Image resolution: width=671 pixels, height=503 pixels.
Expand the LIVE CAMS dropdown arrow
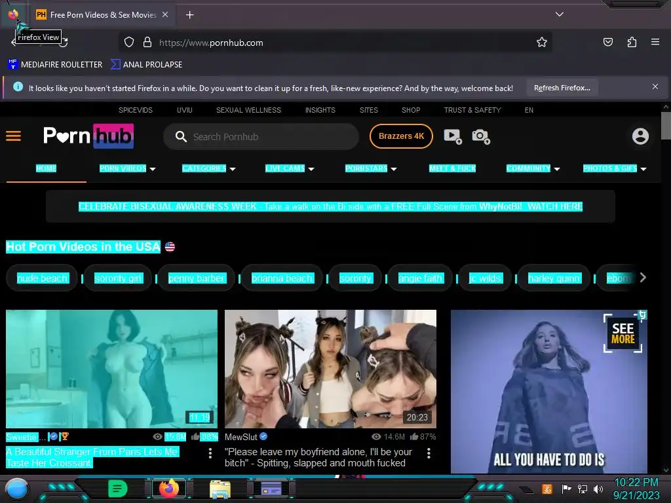point(311,169)
